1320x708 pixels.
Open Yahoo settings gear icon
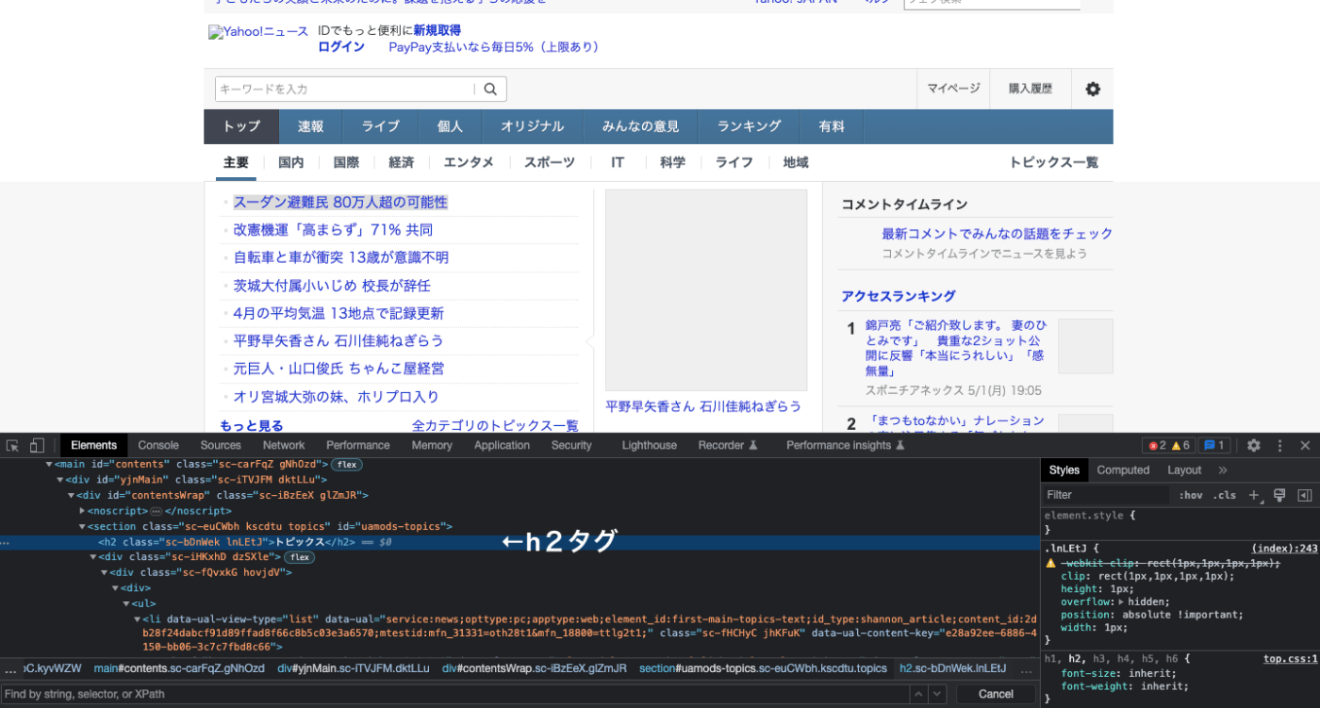1093,89
